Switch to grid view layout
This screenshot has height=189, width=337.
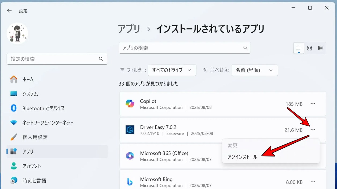click(310, 48)
